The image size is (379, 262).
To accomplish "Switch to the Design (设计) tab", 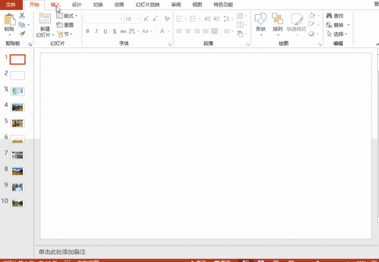I will (x=76, y=5).
